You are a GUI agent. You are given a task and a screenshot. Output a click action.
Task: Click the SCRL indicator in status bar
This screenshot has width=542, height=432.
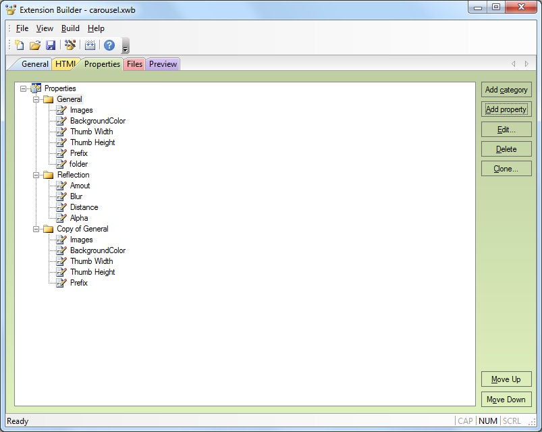tap(512, 421)
